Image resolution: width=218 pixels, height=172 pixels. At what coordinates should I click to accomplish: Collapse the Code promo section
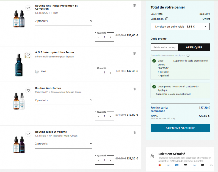208,39
